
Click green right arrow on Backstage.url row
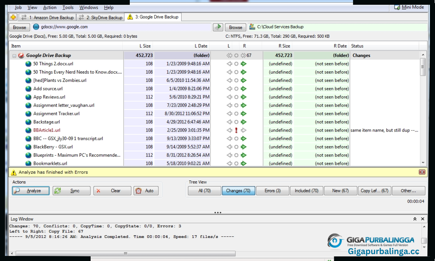[243, 122]
